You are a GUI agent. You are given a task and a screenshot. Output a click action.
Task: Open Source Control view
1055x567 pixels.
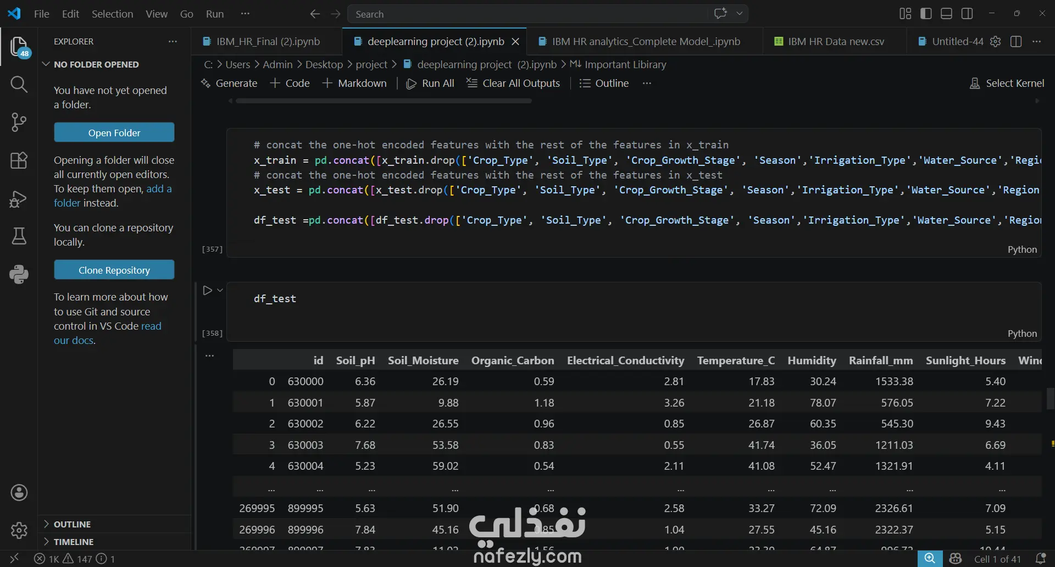click(19, 123)
